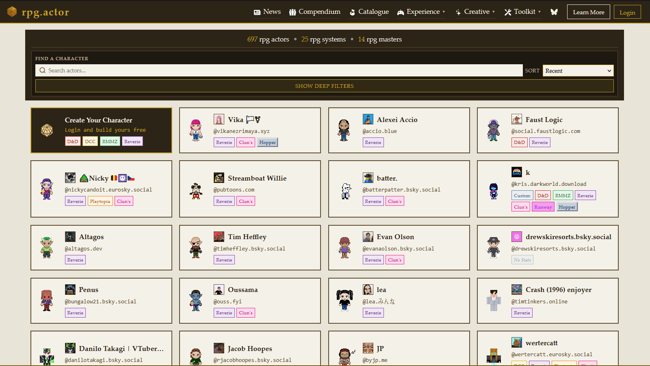Click D&D tag on Faust Logic's card
Screen dimensions: 650x366
(519, 142)
